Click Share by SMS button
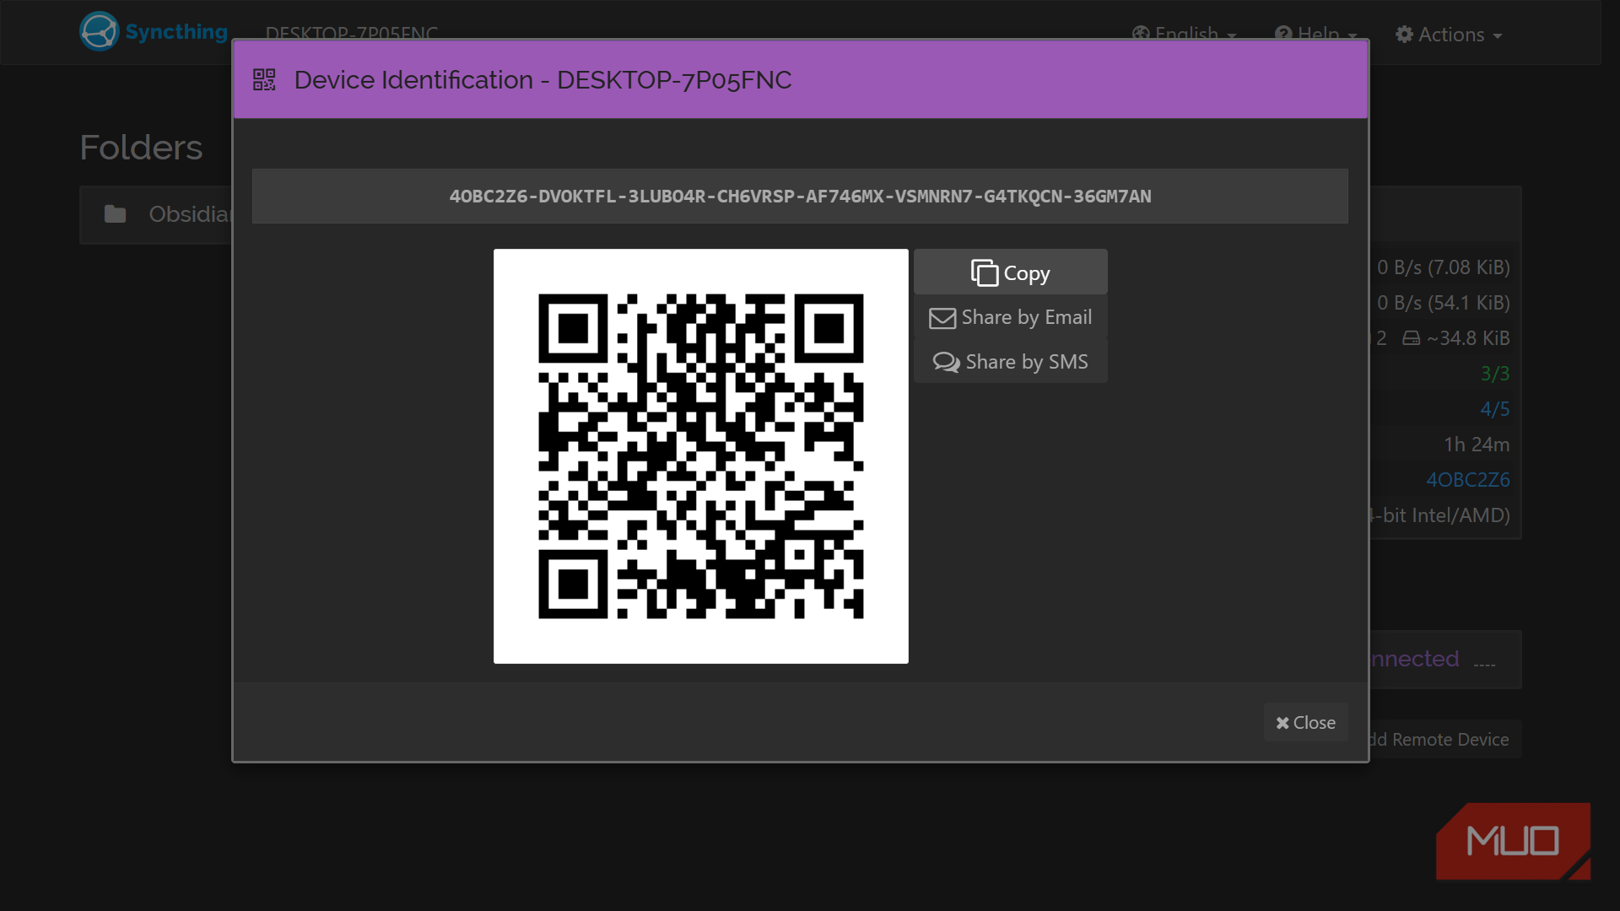The height and width of the screenshot is (911, 1620). point(1010,362)
